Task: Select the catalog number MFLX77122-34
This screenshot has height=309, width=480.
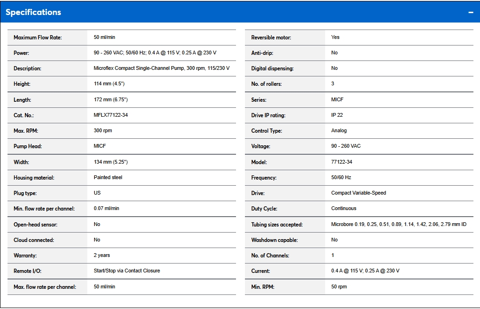Action: point(111,115)
